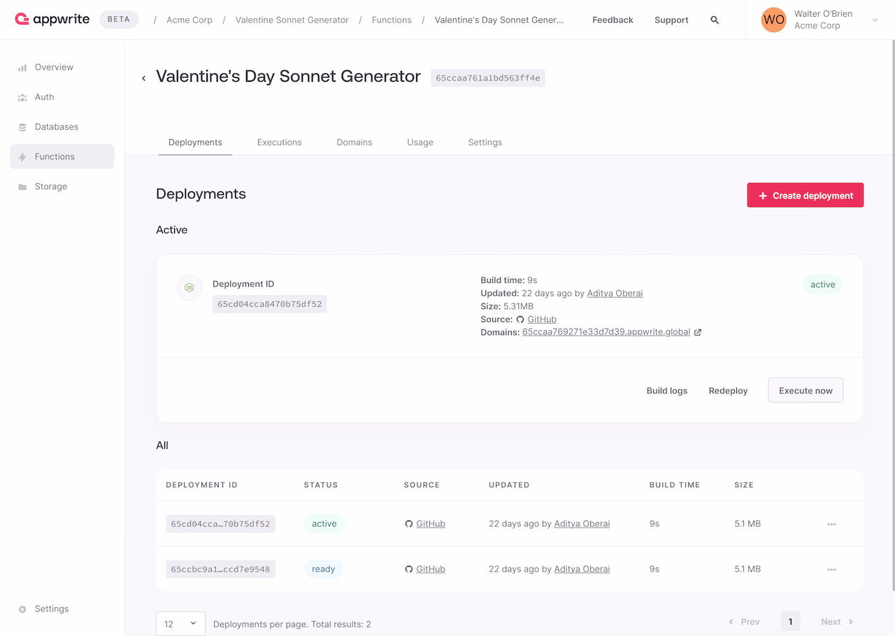Click the Build Time column header
This screenshot has height=636, width=895.
point(675,485)
